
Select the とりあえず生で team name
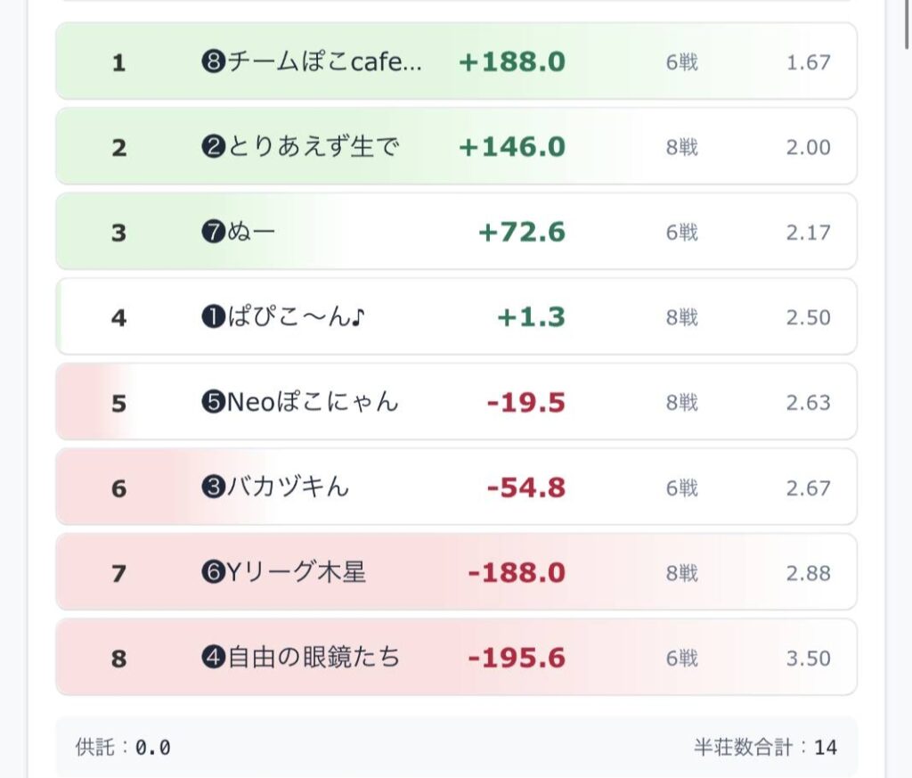312,147
